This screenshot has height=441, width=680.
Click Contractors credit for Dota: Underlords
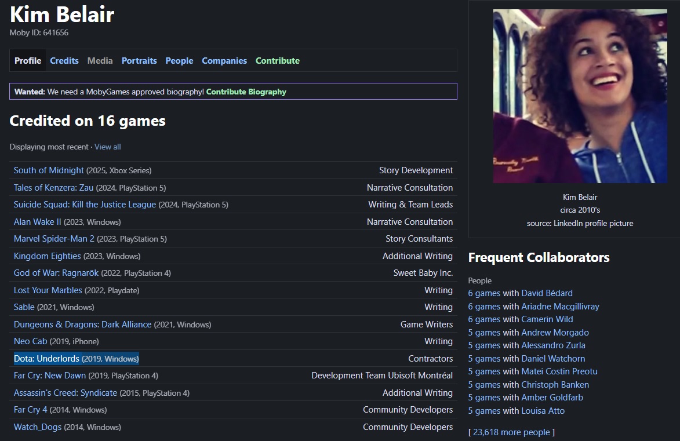click(x=430, y=359)
